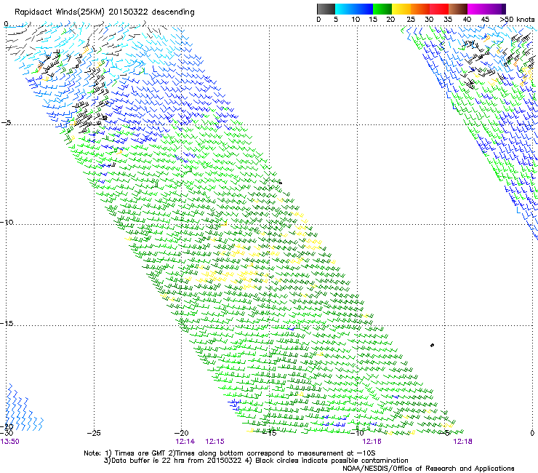Click the '-5' latitude axis label
This screenshot has width=538, height=473.
[x=6, y=122]
